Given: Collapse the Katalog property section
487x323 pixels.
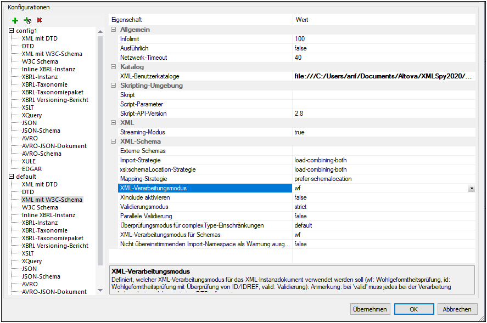Looking at the screenshot, I should 114,67.
